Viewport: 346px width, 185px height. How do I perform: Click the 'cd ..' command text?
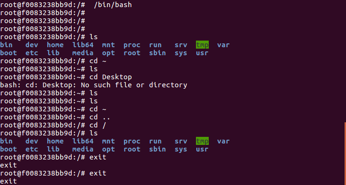click(99, 117)
